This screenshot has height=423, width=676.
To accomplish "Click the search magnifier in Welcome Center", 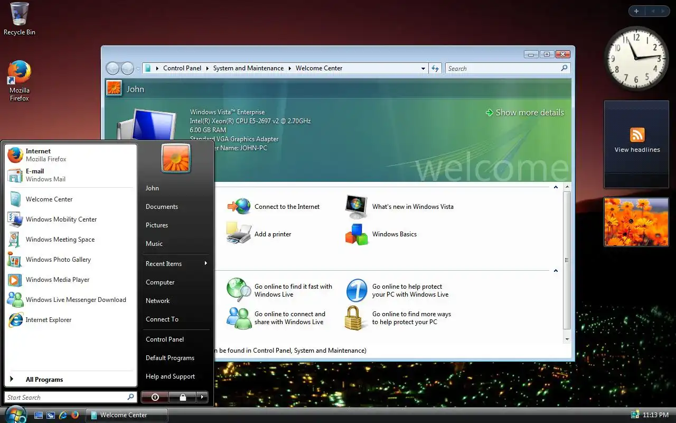I will (x=564, y=68).
